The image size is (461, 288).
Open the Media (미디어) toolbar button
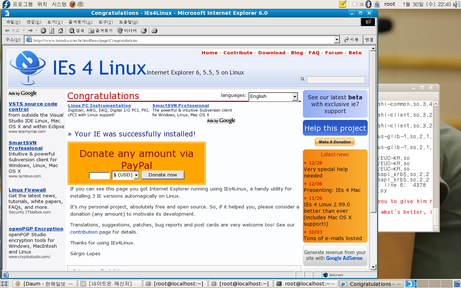point(127,31)
